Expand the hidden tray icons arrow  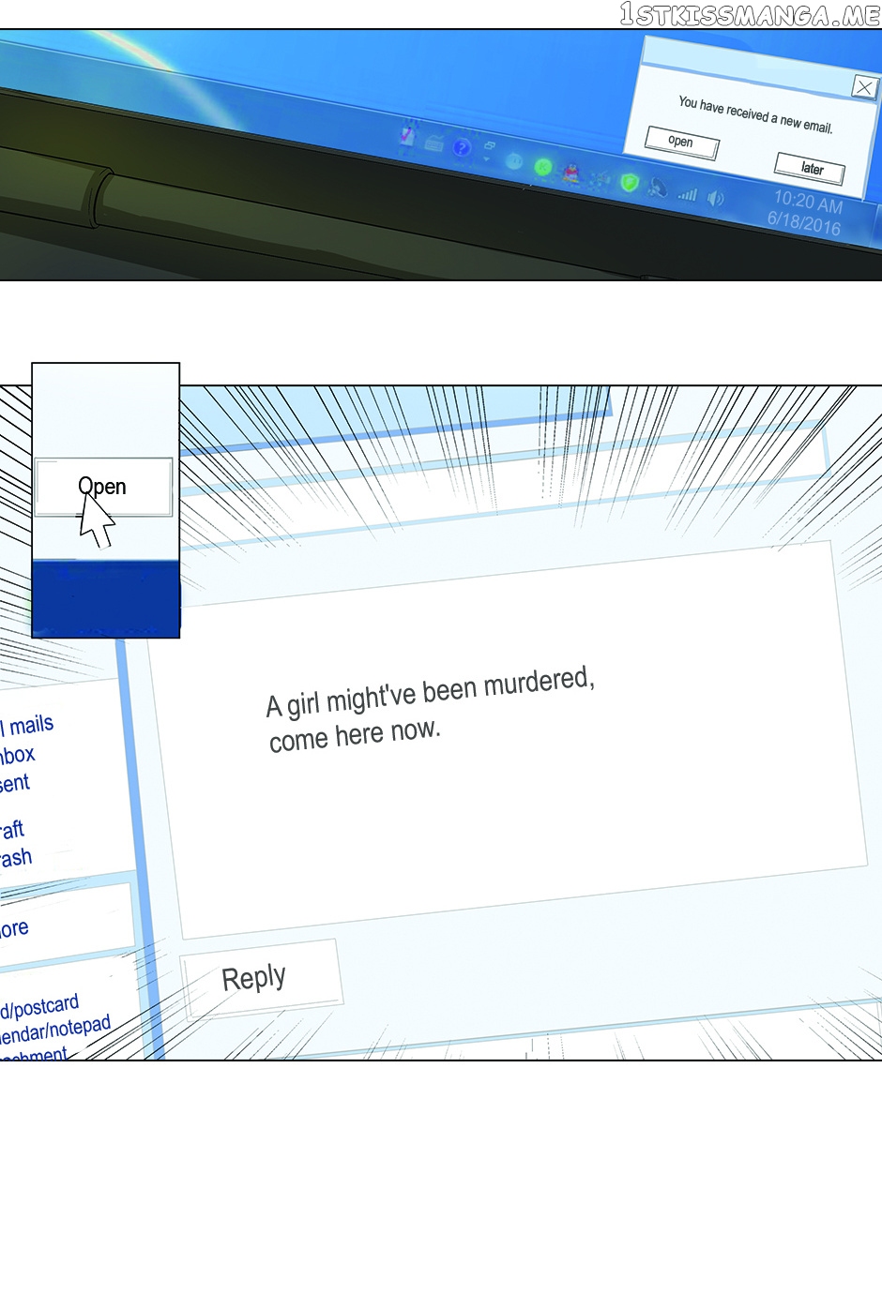click(486, 159)
